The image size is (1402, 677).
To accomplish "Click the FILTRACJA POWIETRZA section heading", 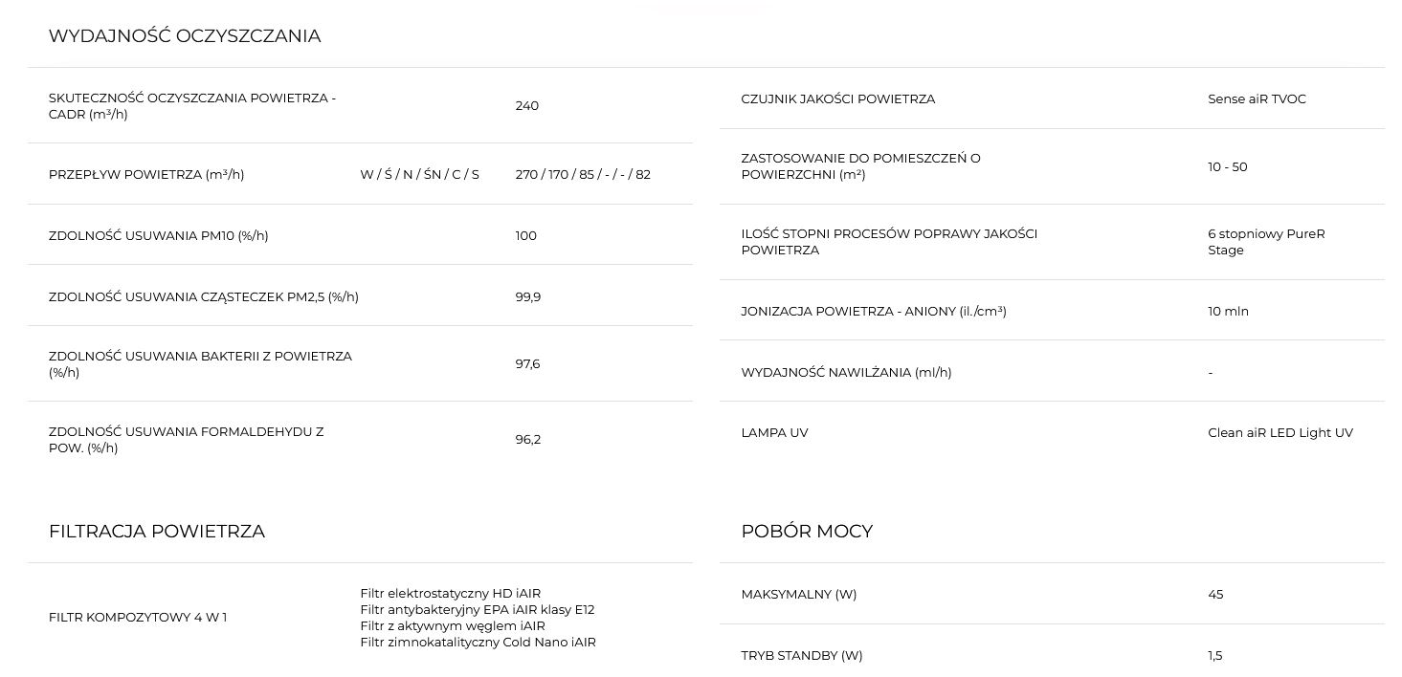I will coord(156,532).
